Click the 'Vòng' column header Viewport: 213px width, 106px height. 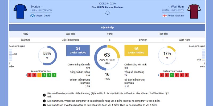pos(110,34)
